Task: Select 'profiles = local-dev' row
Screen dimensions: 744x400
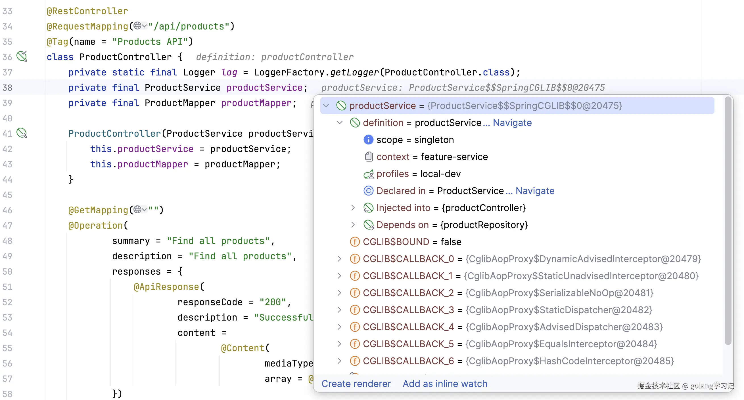Action: (517, 174)
